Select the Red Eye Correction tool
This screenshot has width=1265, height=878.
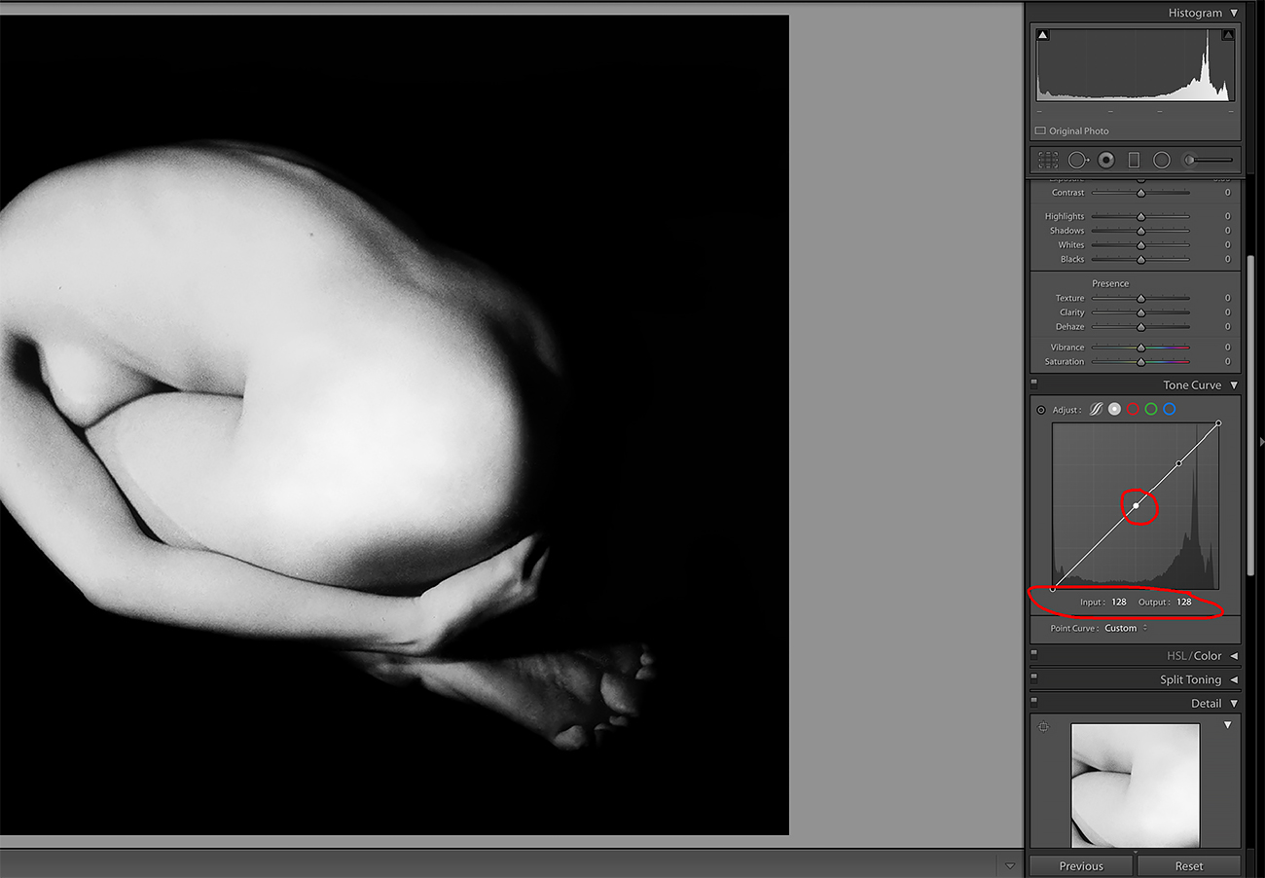(1105, 160)
